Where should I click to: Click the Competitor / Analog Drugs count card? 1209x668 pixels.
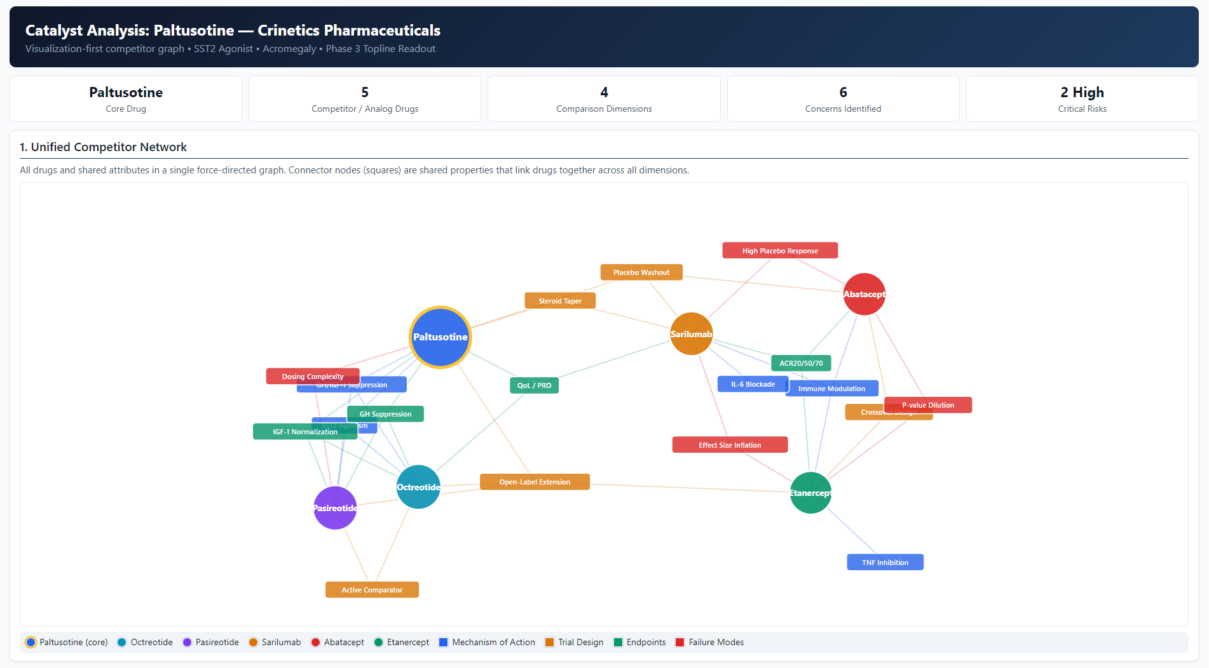coord(364,98)
